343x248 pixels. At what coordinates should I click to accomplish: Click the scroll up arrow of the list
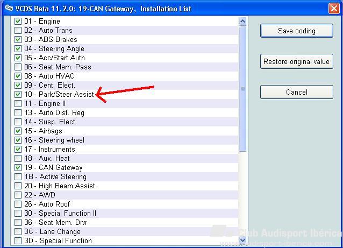(x=242, y=21)
